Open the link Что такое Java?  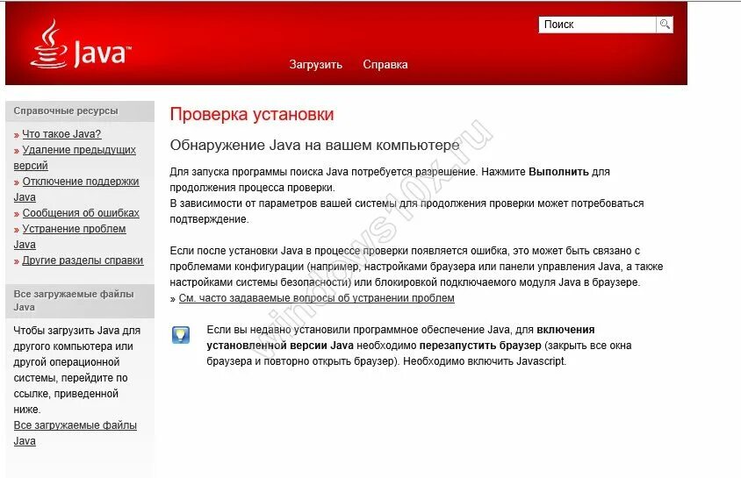coord(62,134)
